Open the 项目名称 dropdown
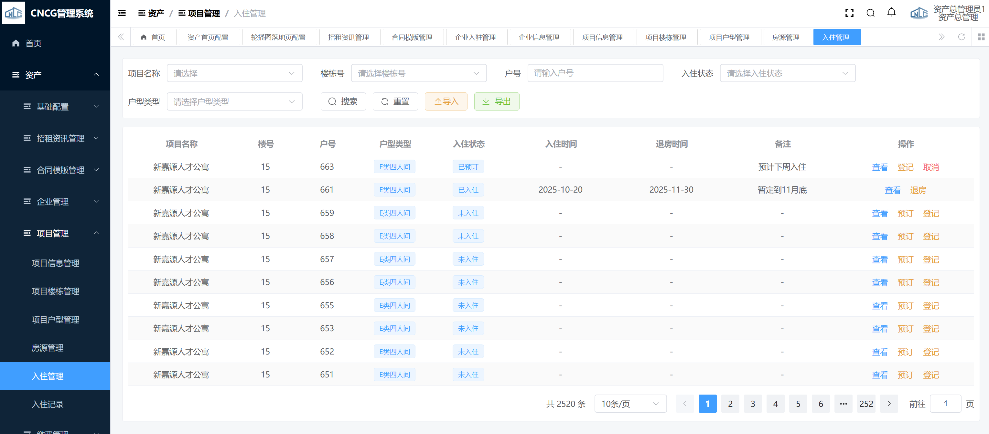 coord(234,73)
